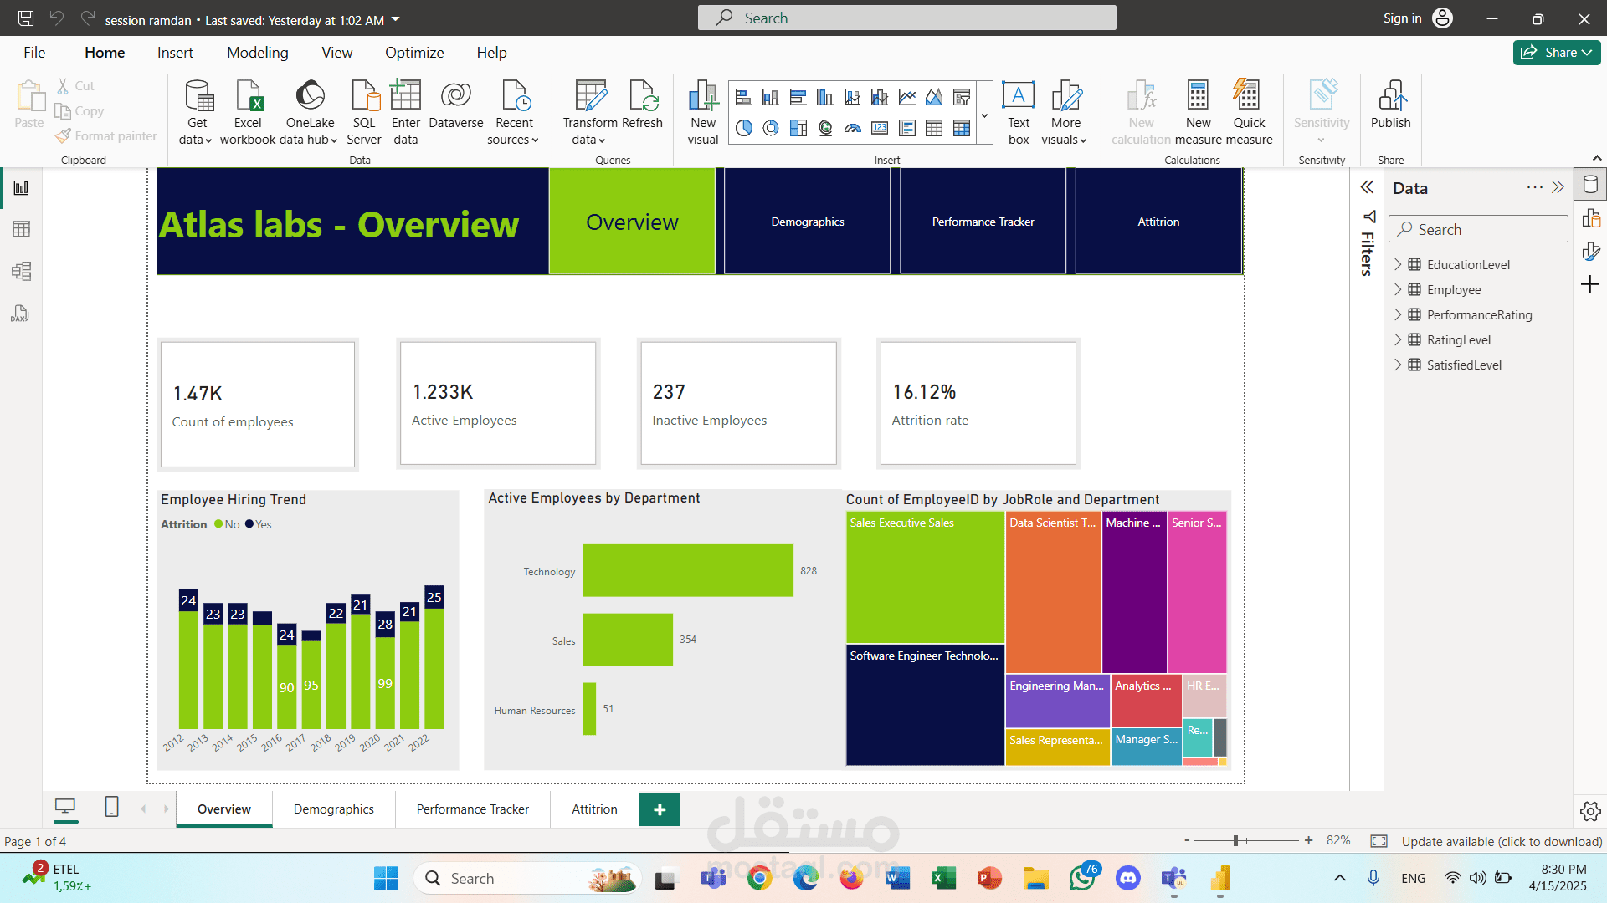This screenshot has width=1607, height=903.
Task: Open the File menu
Action: click(34, 53)
